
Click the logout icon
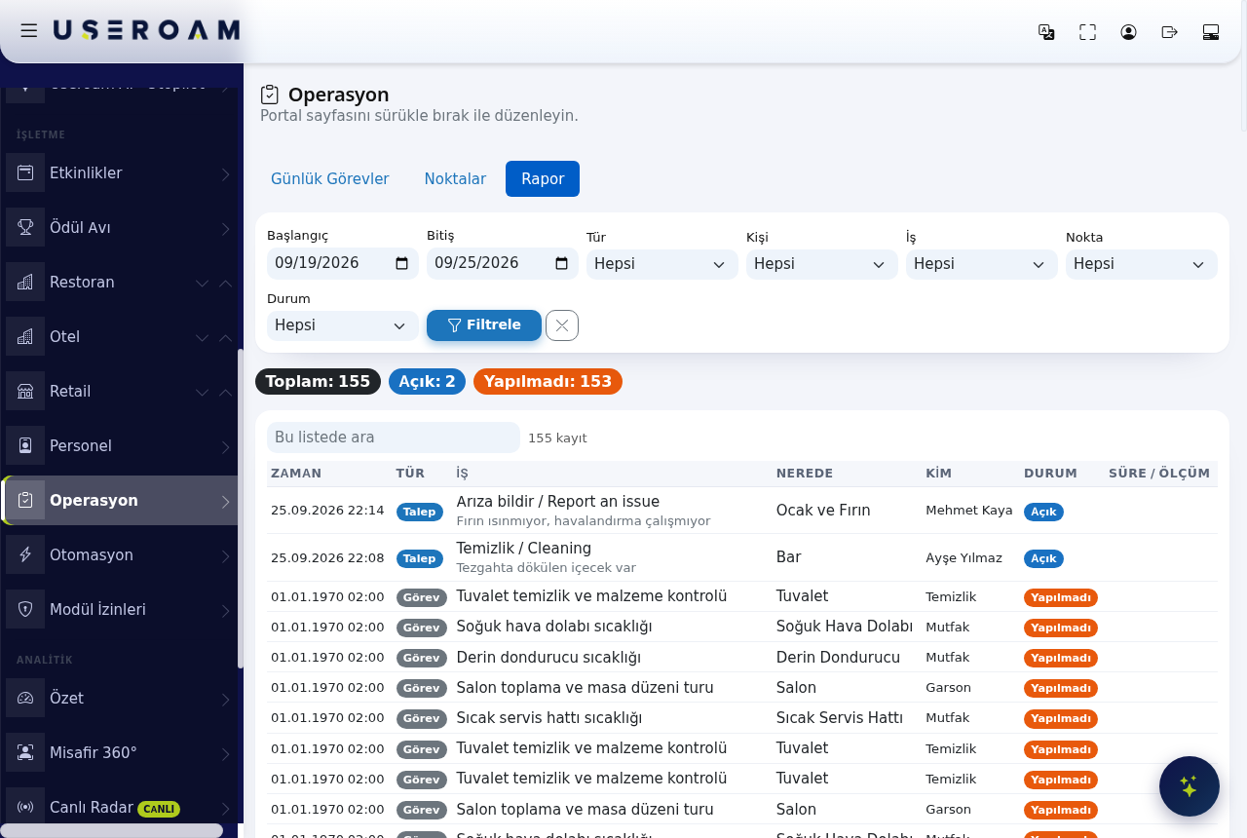click(1170, 32)
